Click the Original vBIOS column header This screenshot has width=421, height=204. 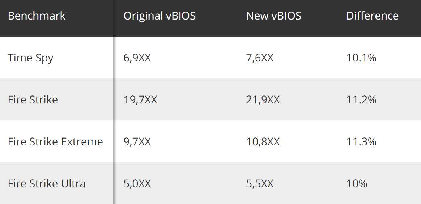(160, 16)
